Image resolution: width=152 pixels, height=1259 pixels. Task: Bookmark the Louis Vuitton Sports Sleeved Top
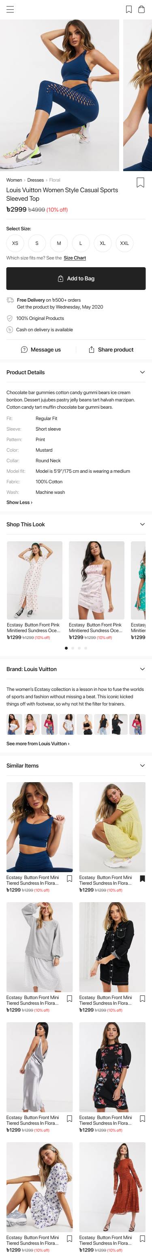(x=140, y=182)
